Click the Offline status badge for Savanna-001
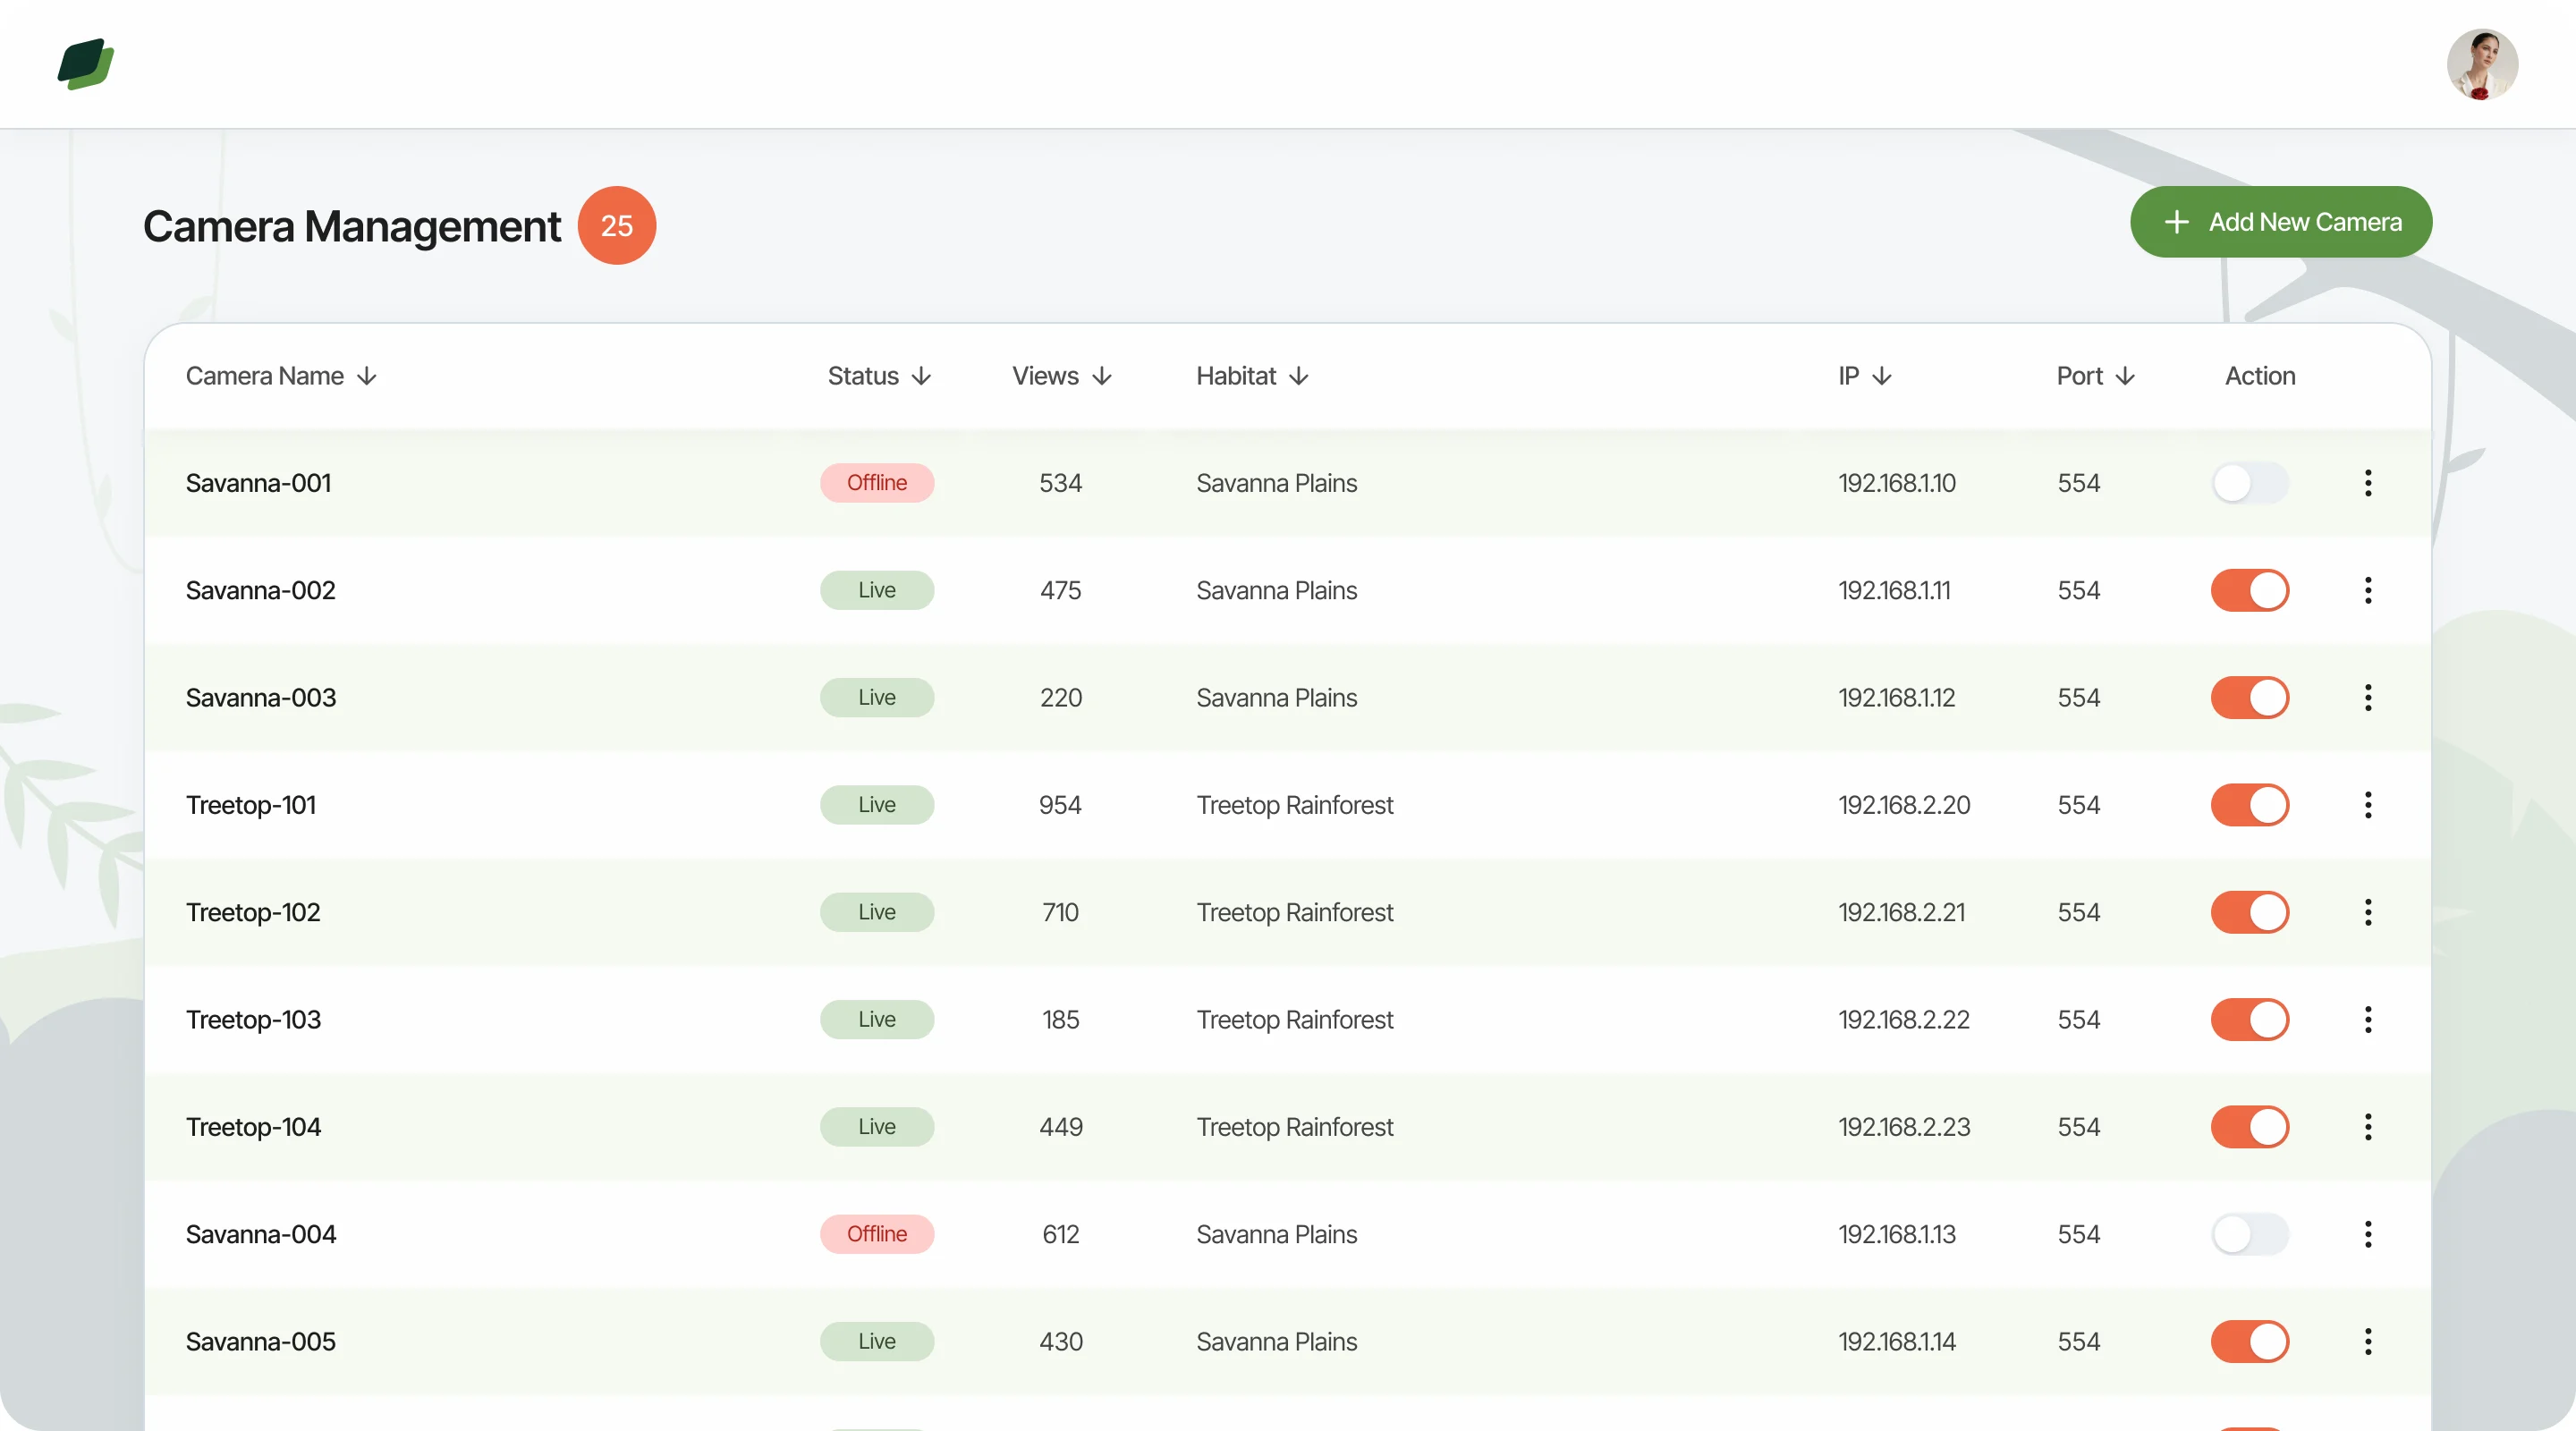 (x=877, y=483)
